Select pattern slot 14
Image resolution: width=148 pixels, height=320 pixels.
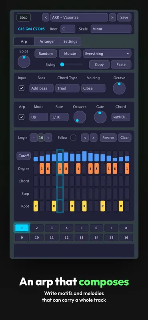[x=96, y=238]
